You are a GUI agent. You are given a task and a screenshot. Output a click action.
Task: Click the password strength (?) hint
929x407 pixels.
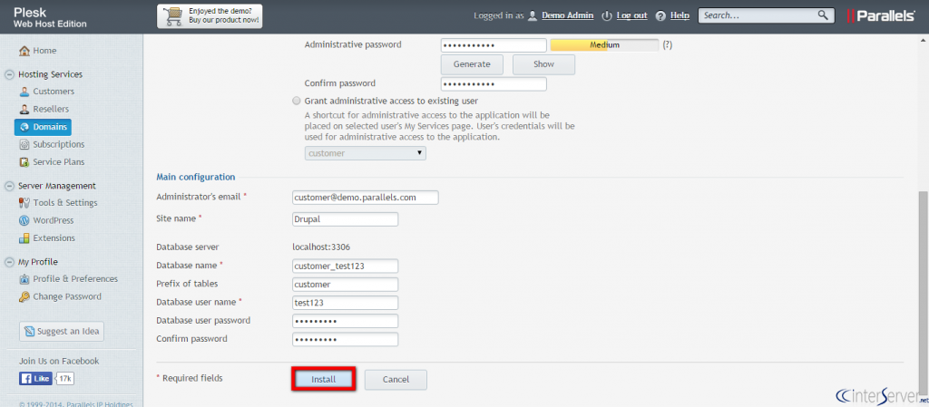667,45
